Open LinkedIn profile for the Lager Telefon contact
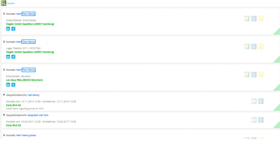Viewport: 280px width, 147px height. [x=8, y=57]
